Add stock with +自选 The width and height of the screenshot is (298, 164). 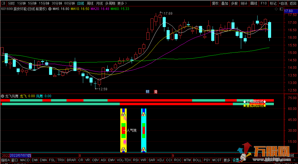coord(283,3)
